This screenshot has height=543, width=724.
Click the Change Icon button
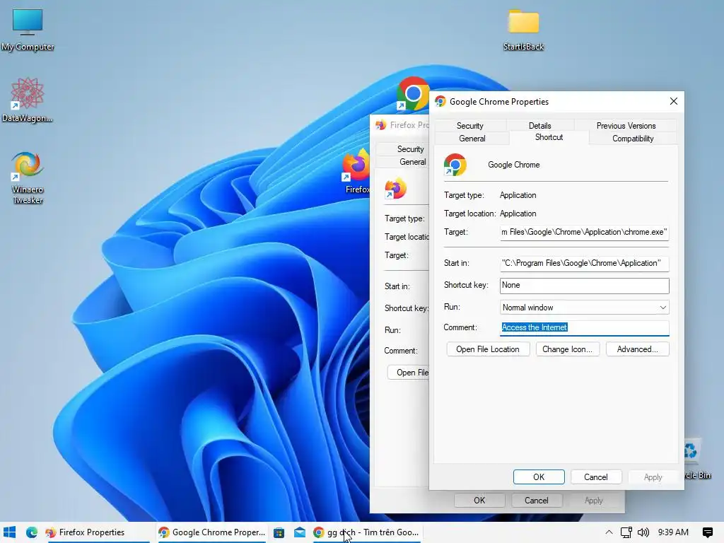pos(567,349)
